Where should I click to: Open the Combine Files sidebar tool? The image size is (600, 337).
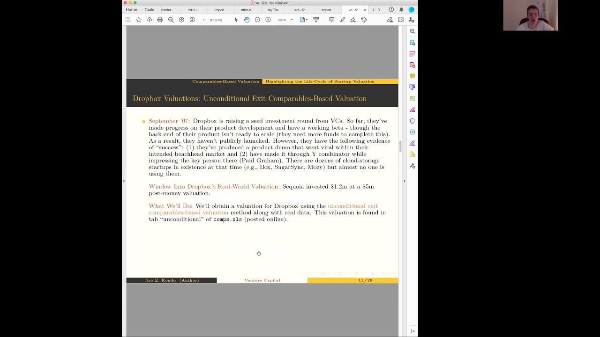412,87
